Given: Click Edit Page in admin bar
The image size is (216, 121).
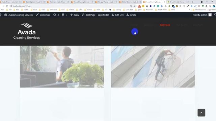Looking at the screenshot, I should pos(88,15).
